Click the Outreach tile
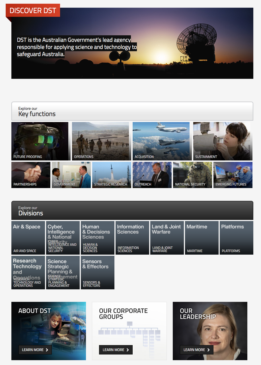This screenshot has width=261, height=365. (x=152, y=175)
